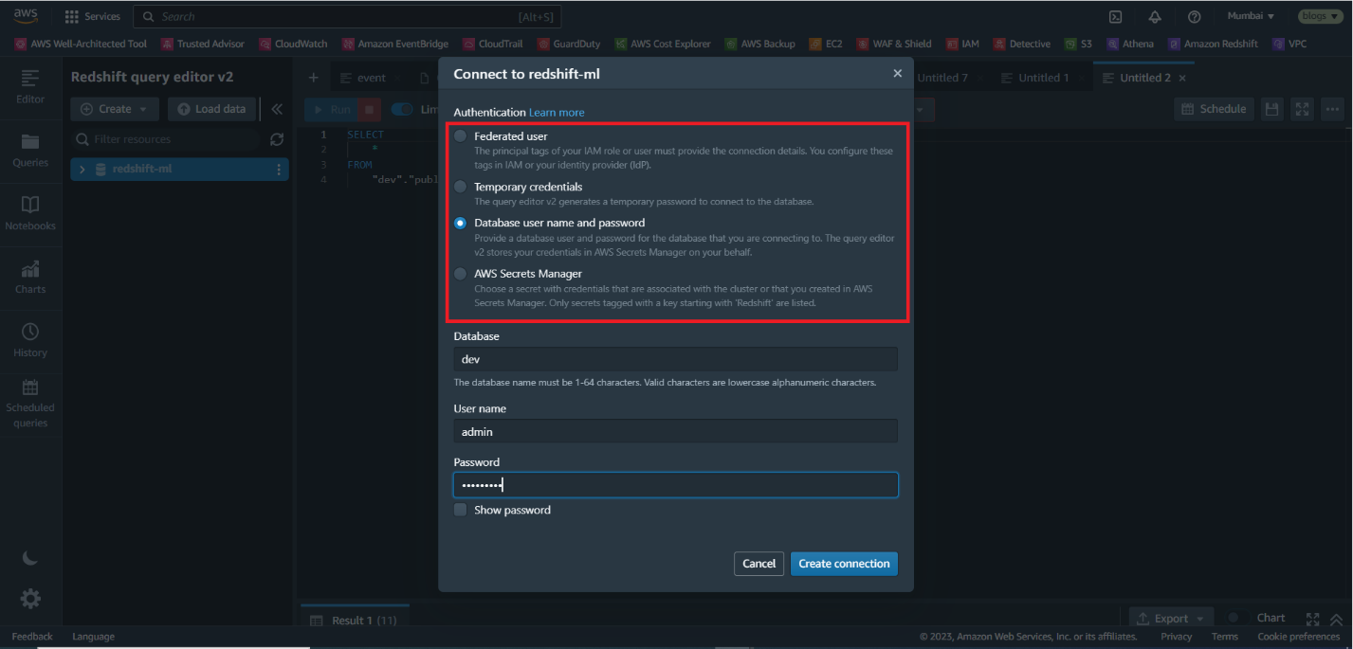Click the Filter resources search box

166,139
